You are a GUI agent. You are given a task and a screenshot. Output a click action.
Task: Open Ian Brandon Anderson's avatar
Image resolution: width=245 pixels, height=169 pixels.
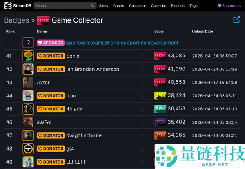[28, 69]
